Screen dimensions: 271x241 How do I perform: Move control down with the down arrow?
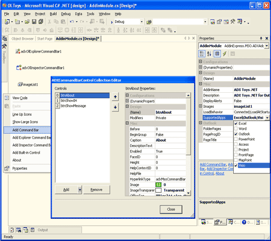pyautogui.click(x=115, y=107)
